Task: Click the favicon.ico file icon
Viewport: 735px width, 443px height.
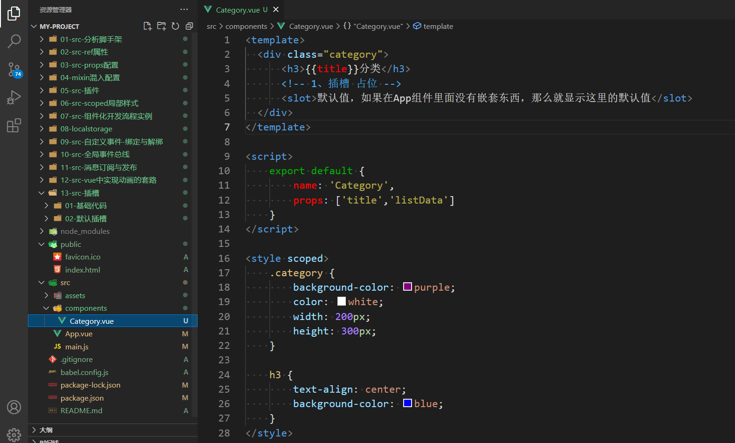Action: pos(57,257)
